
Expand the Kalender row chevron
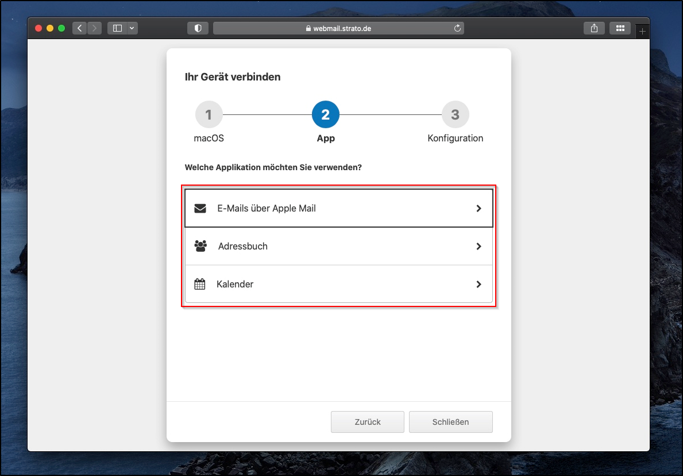click(479, 285)
